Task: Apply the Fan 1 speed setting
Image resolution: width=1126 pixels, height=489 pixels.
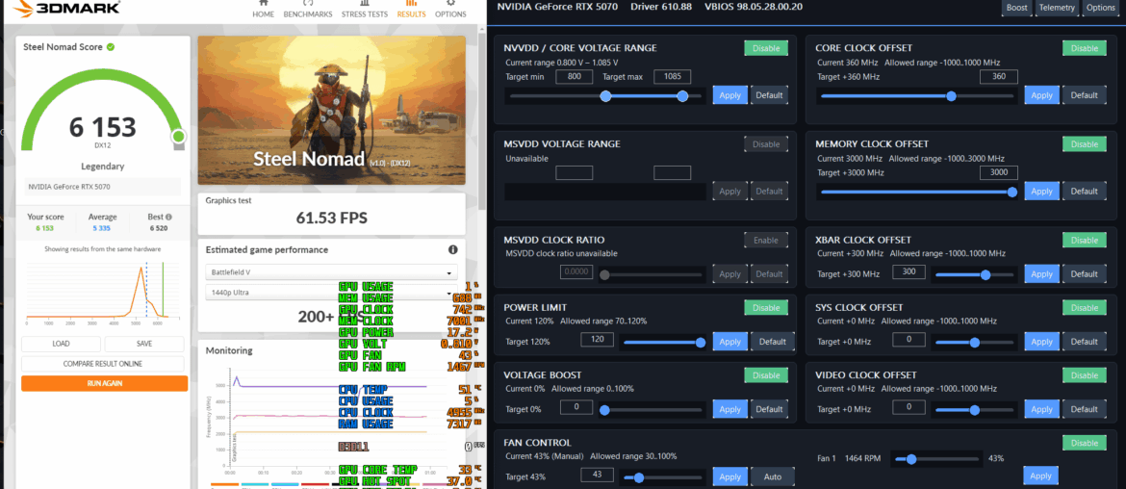Action: pos(1040,476)
